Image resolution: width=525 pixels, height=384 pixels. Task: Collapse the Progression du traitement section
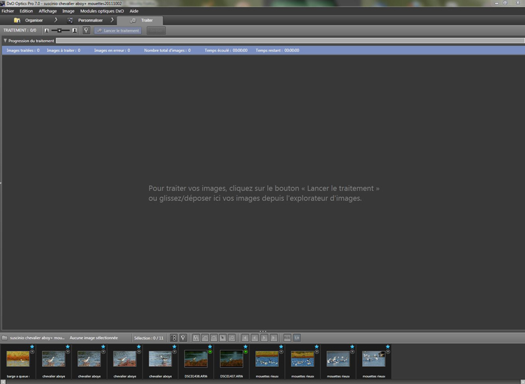(x=5, y=41)
